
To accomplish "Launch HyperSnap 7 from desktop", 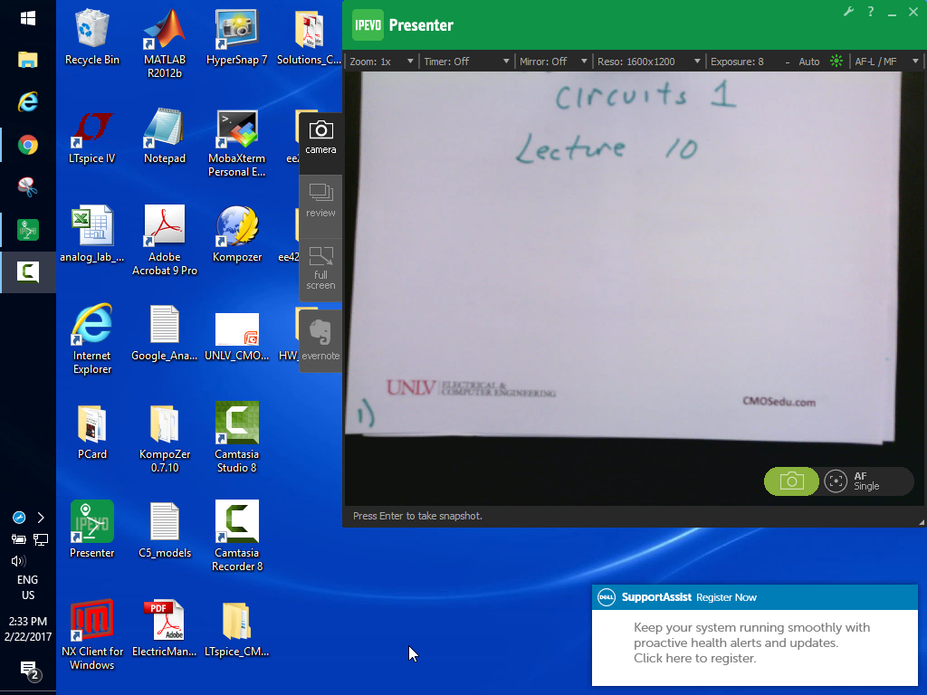I will pyautogui.click(x=236, y=36).
